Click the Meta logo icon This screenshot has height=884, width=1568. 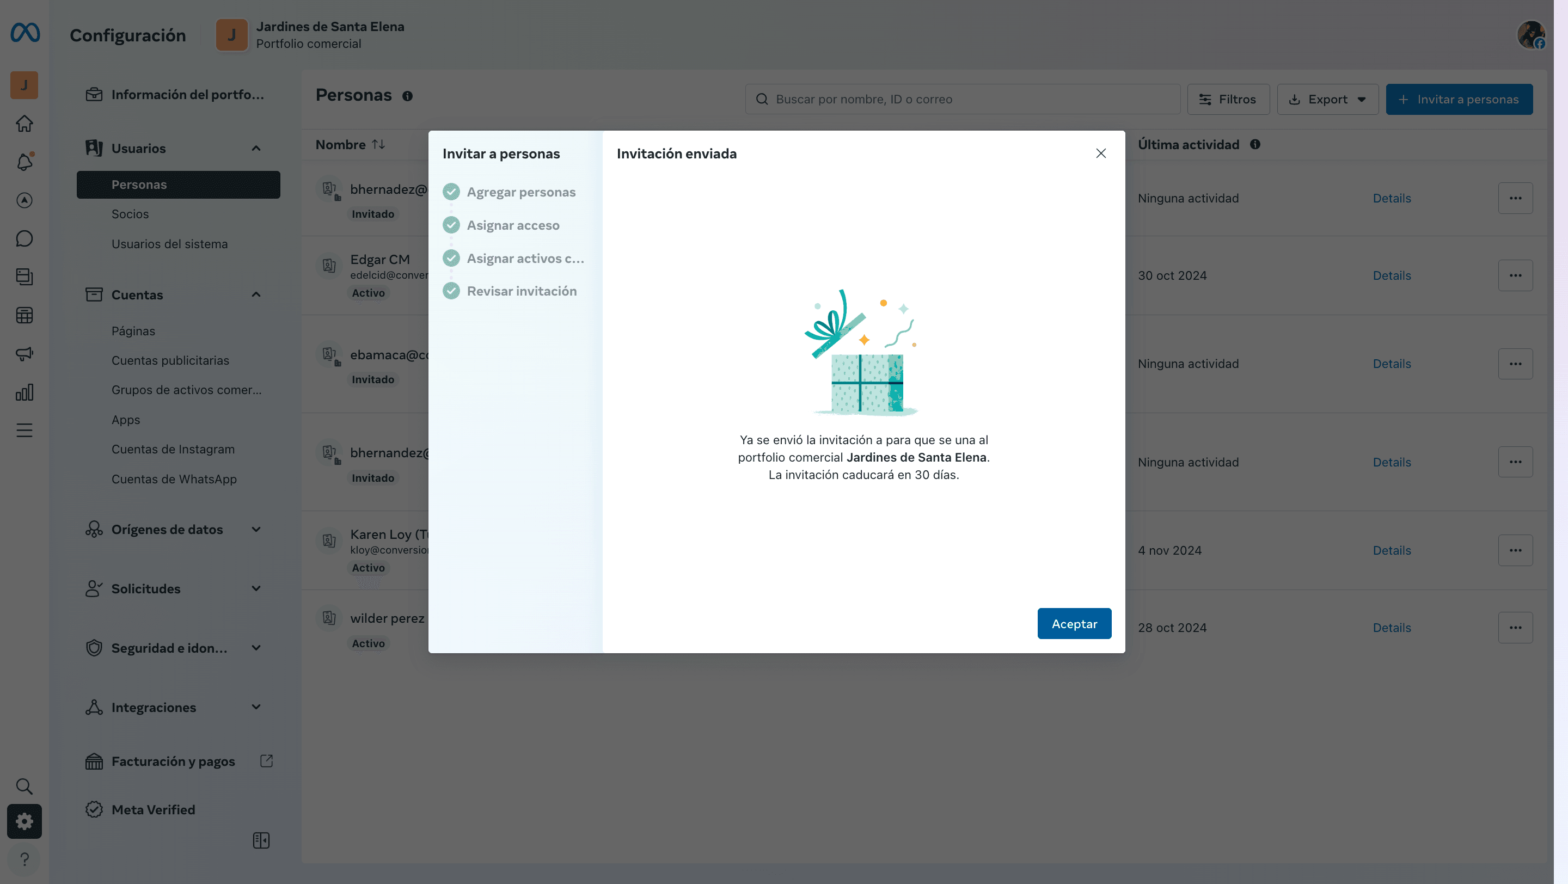tap(25, 33)
